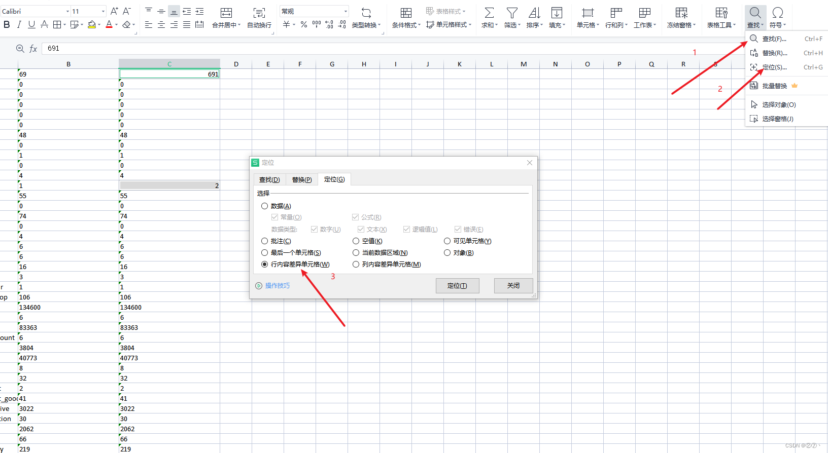Toggle bold formatting
The width and height of the screenshot is (828, 453).
tap(7, 24)
